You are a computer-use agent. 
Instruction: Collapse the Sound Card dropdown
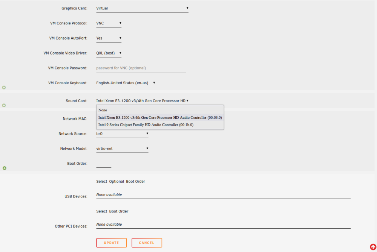point(142,101)
